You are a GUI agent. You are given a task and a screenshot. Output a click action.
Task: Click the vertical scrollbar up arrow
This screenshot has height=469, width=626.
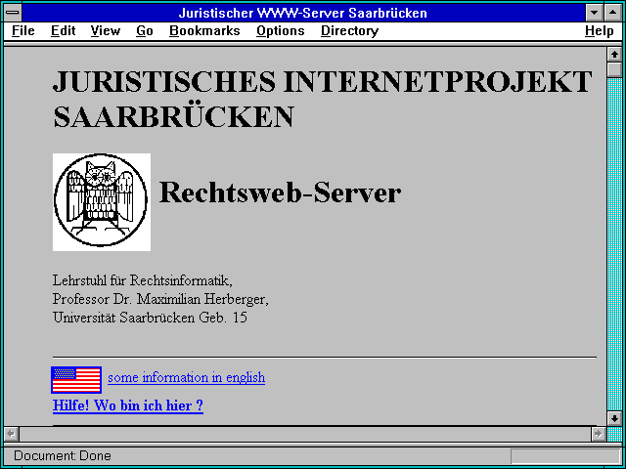coord(614,55)
